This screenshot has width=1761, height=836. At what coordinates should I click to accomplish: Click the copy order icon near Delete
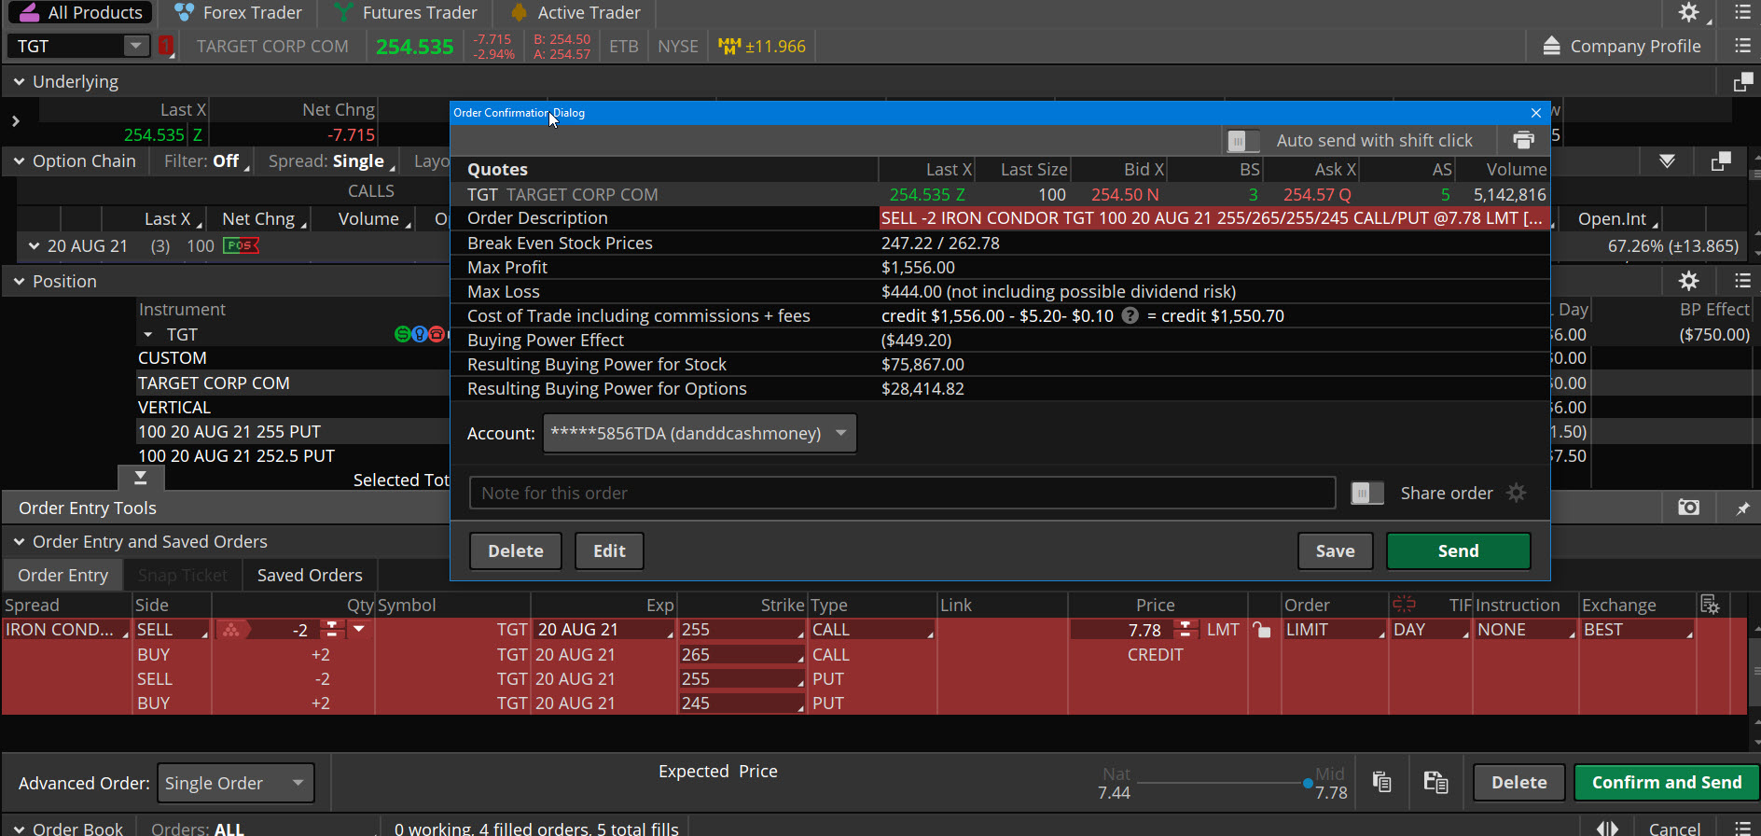1381,782
